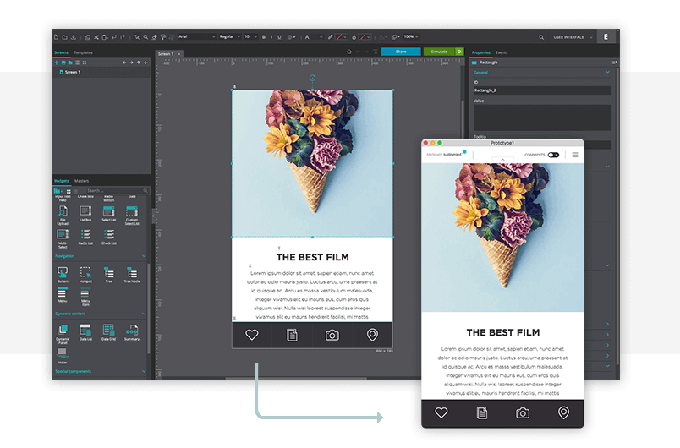The image size is (680, 448).
Task: Open the Arial font family dropdown
Action: tap(196, 37)
